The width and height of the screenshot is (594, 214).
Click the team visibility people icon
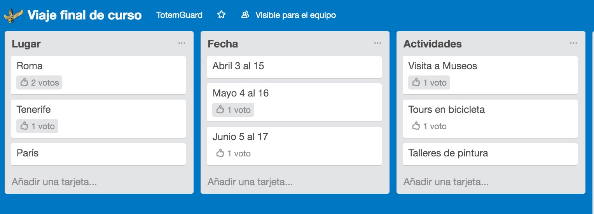point(245,15)
